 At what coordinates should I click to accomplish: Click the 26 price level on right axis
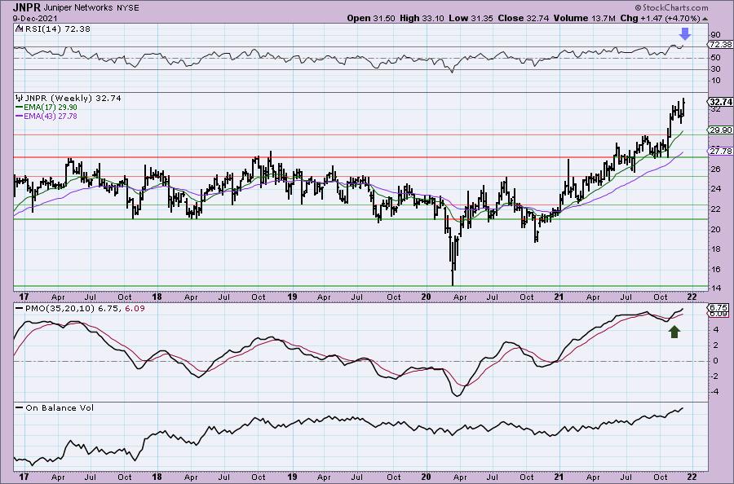715,169
